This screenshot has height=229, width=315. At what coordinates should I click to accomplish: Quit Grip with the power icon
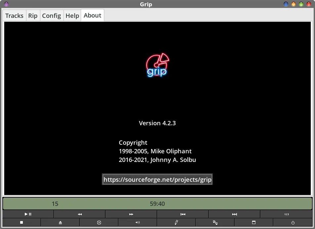pos(293,222)
